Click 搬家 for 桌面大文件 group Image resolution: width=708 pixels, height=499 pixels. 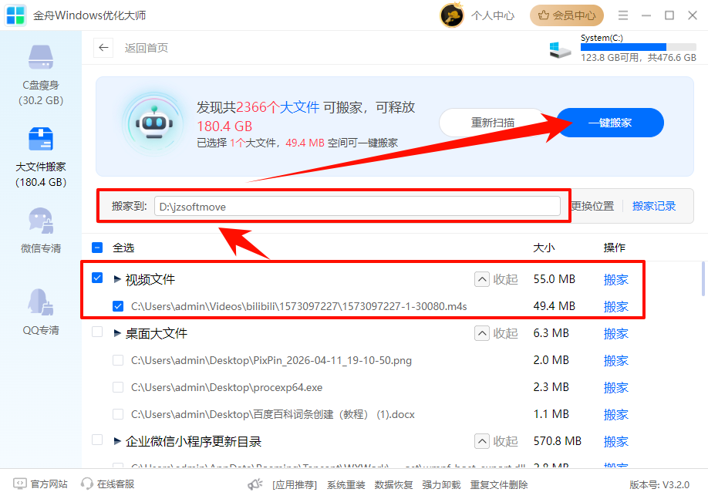[x=616, y=334]
